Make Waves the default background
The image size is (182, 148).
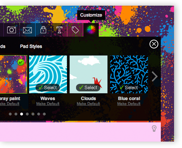[48, 104]
